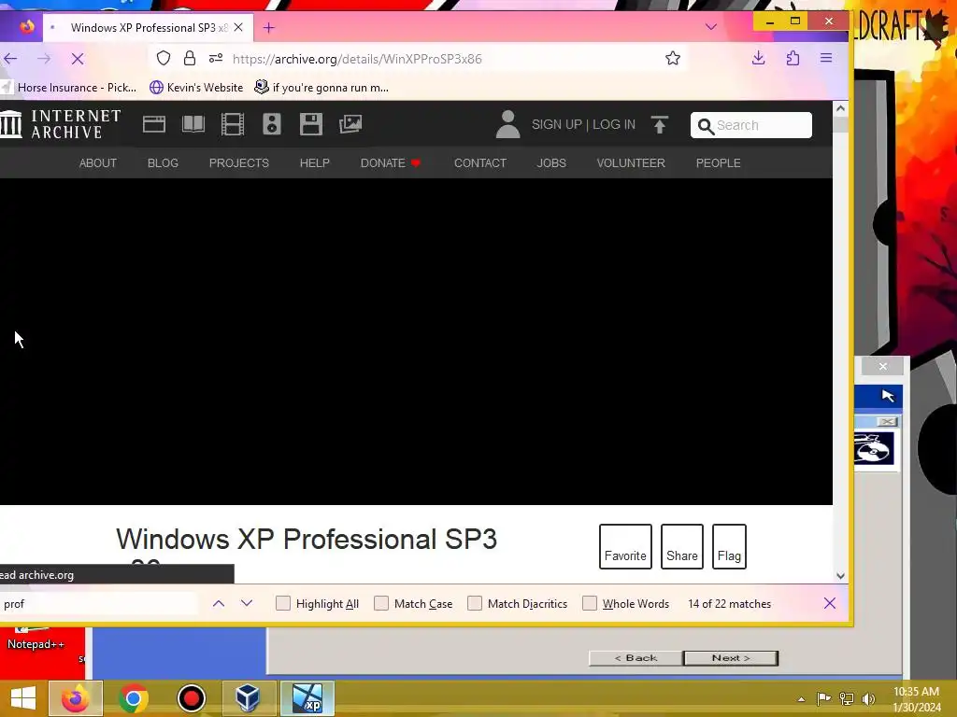Open a new tab with the plus button

[268, 27]
